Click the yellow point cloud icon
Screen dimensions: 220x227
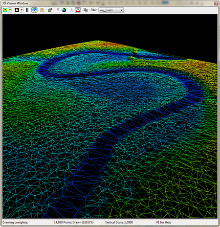pos(42,10)
